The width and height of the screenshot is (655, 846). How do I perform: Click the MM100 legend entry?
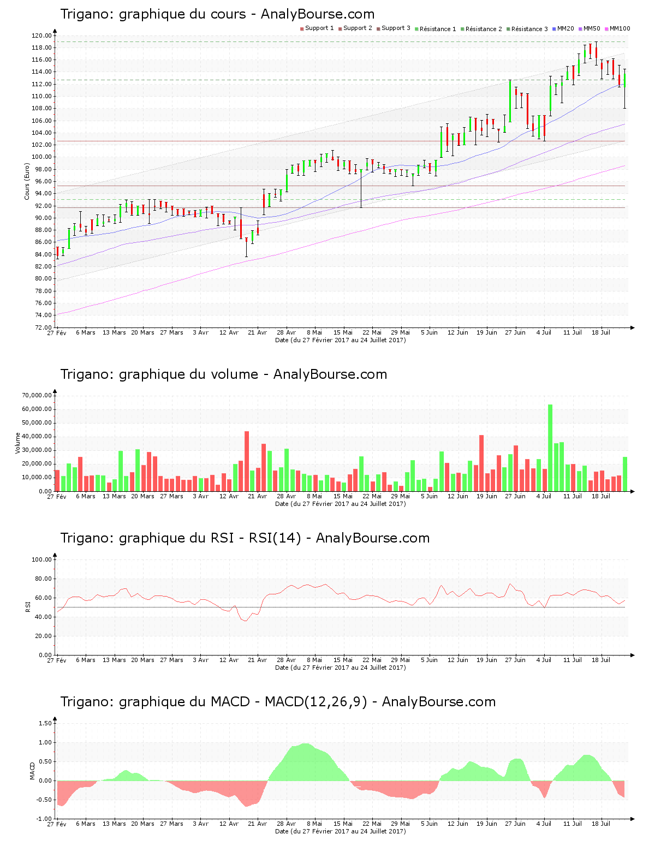pos(617,28)
